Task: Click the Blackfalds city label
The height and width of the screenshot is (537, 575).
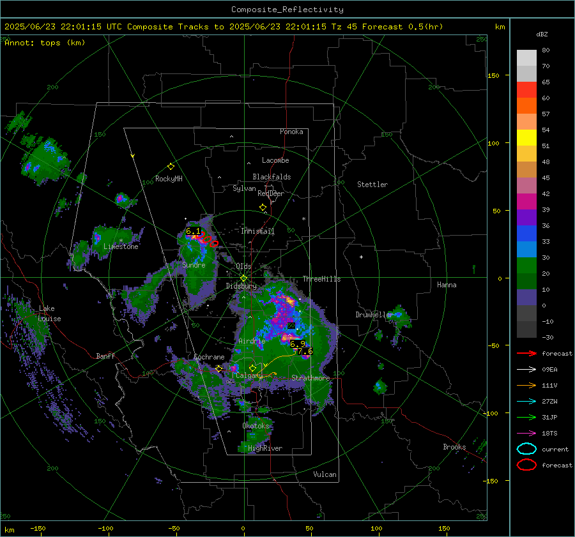Action: coord(272,177)
